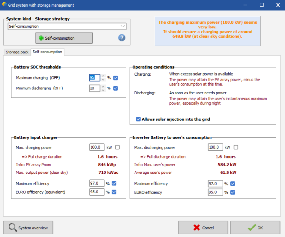This screenshot has height=237, width=285.
Task: Switch to the Storage pack tab
Action: point(17,52)
